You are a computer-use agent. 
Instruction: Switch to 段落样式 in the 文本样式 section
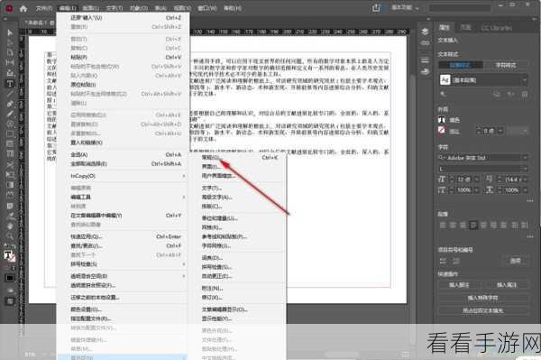[x=461, y=65]
